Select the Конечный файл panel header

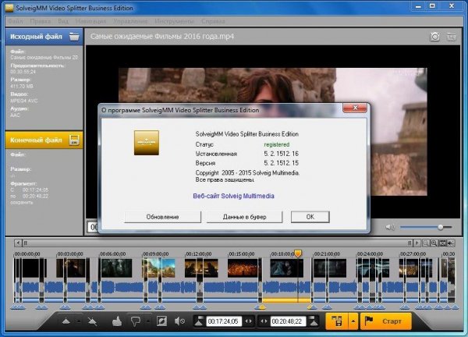click(44, 140)
